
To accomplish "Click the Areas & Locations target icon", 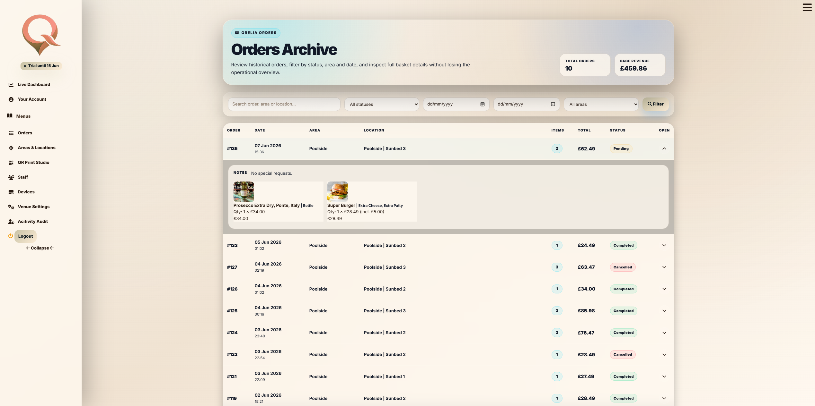I will click(11, 148).
